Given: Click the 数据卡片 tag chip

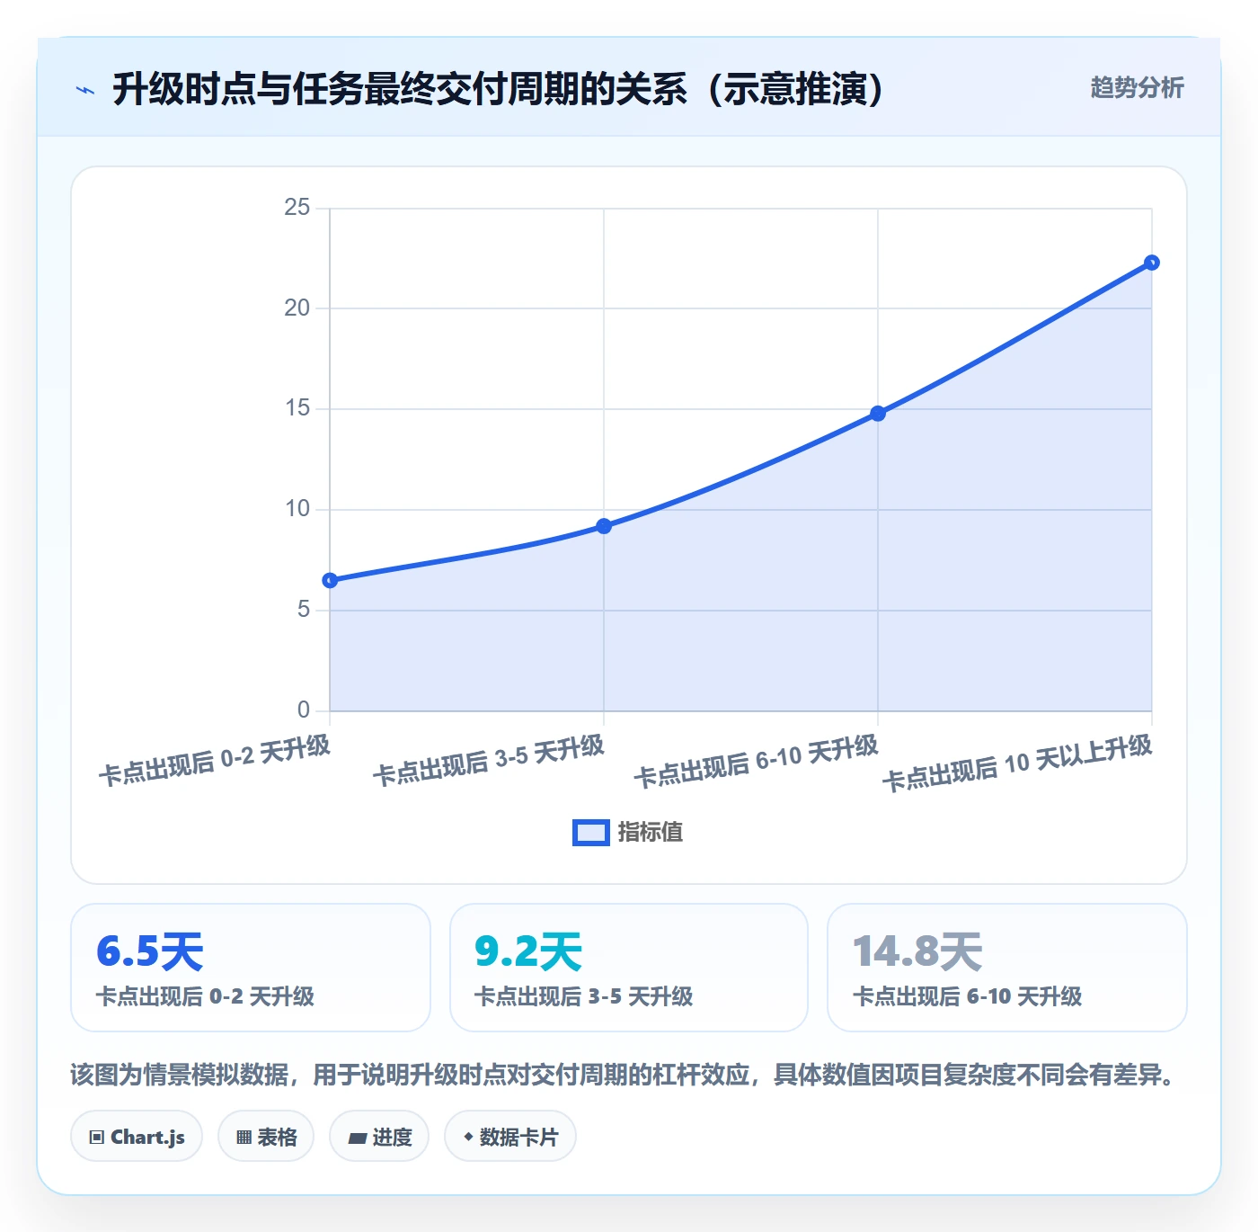Looking at the screenshot, I should 510,1137.
